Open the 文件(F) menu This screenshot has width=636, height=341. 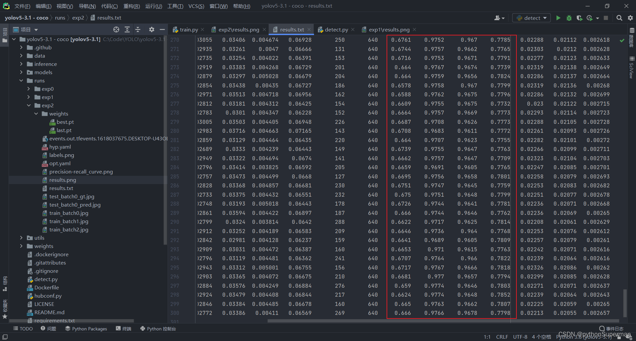click(x=22, y=6)
